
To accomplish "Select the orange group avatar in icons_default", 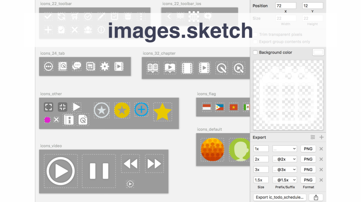I will [x=212, y=149].
